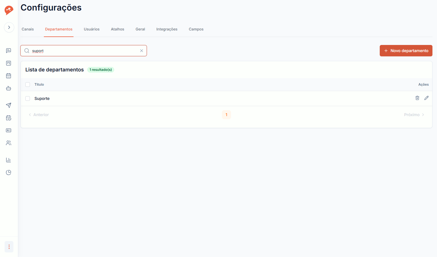Switch to the Canais tab
Screen dimensions: 437x257
click(28, 29)
